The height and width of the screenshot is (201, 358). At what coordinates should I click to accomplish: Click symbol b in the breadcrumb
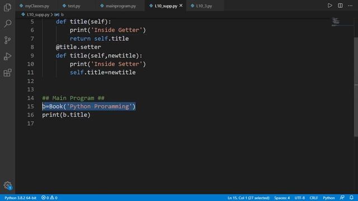pos(59,15)
